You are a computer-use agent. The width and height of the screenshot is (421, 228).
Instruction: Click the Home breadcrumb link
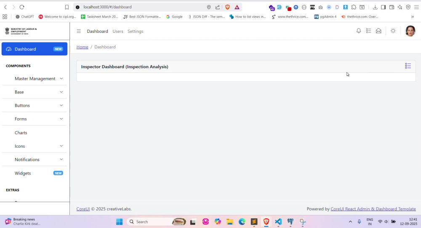[x=82, y=47]
